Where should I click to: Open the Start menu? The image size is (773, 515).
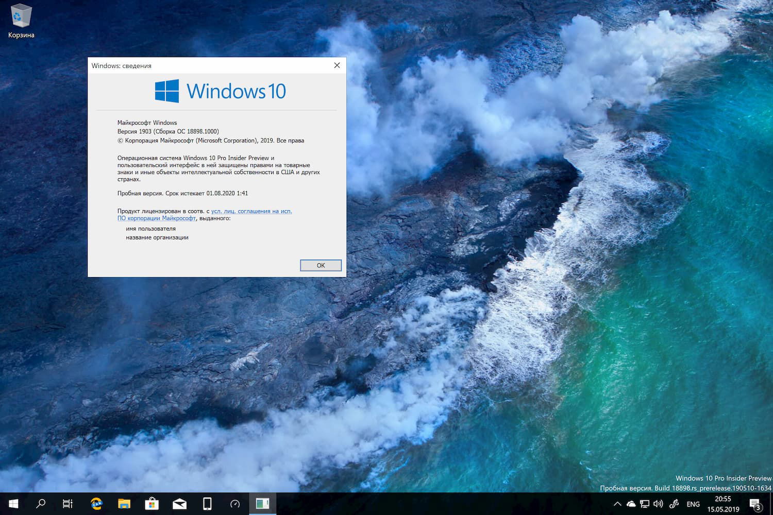13,504
